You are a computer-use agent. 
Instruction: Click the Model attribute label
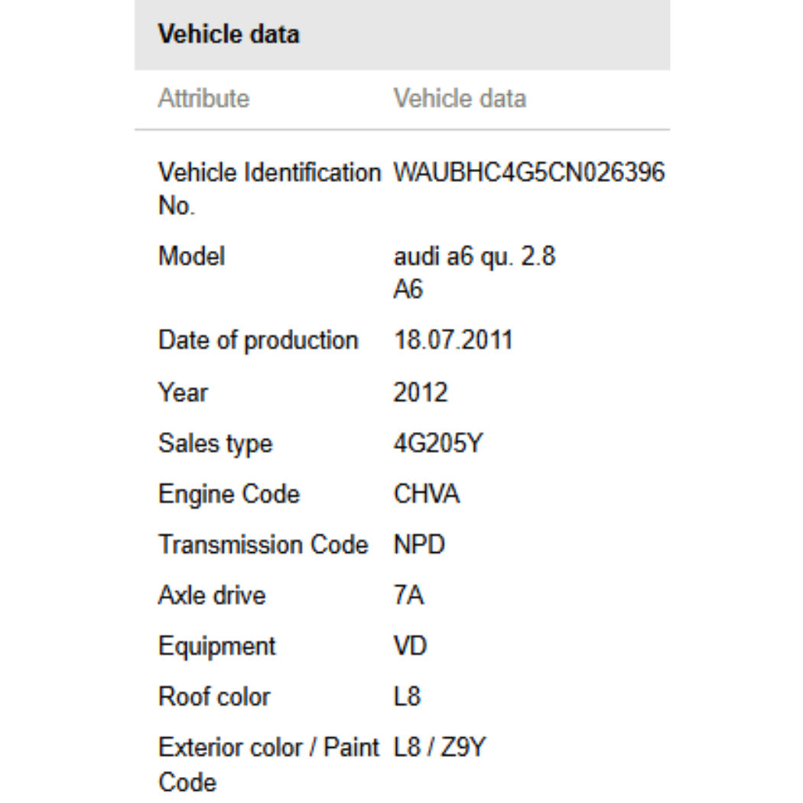pos(191,256)
